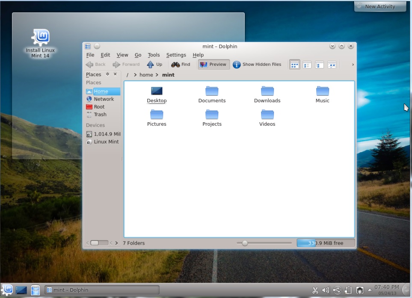Select the Linux Mint device
The image size is (412, 298).
click(103, 142)
